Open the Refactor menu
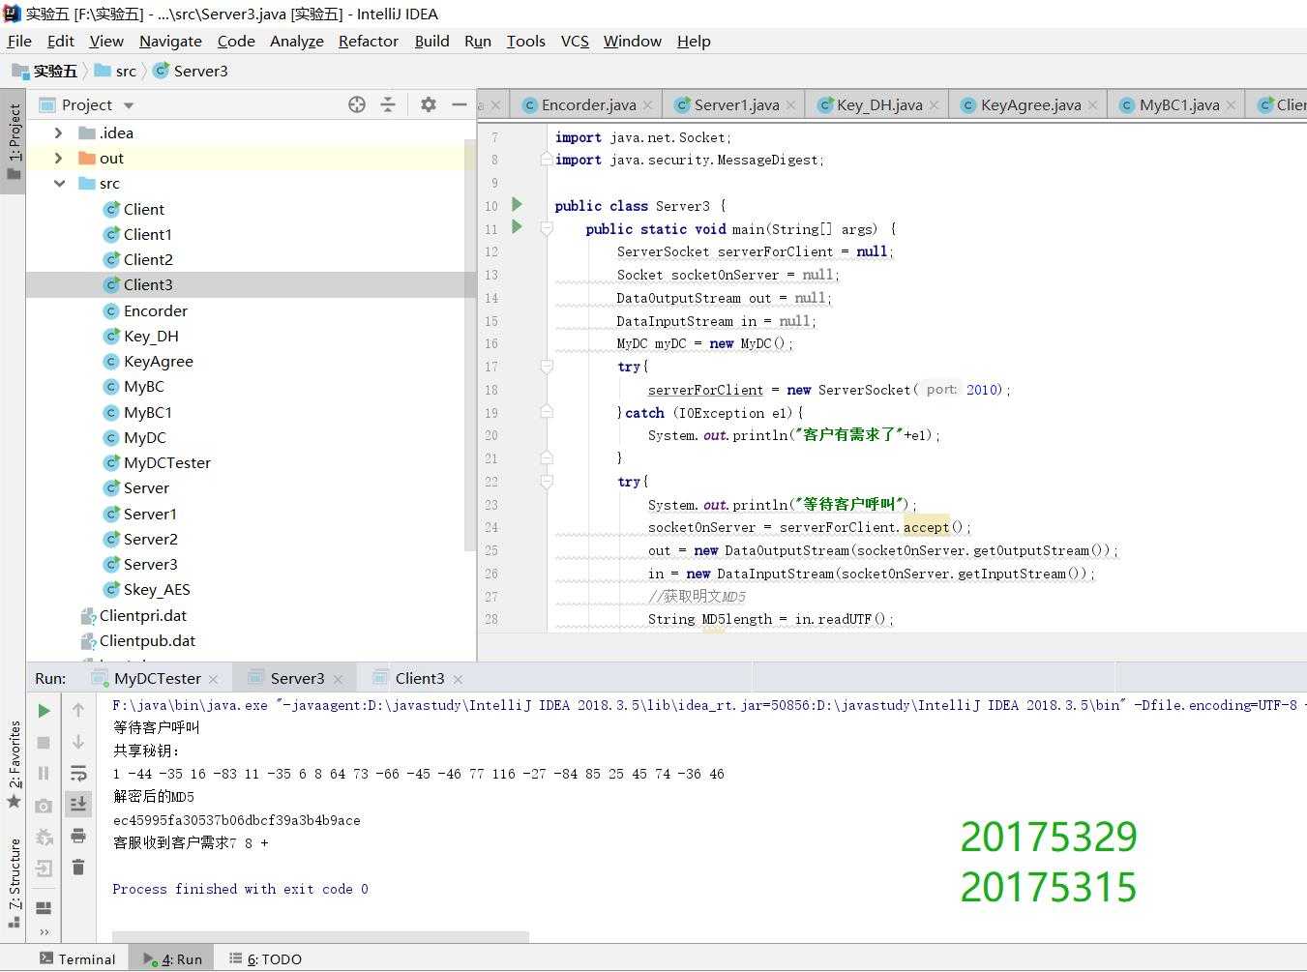 [368, 41]
